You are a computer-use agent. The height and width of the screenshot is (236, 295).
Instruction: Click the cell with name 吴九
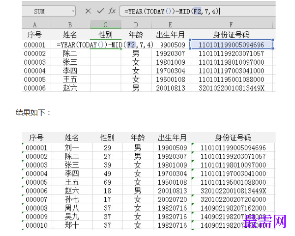coord(72,217)
